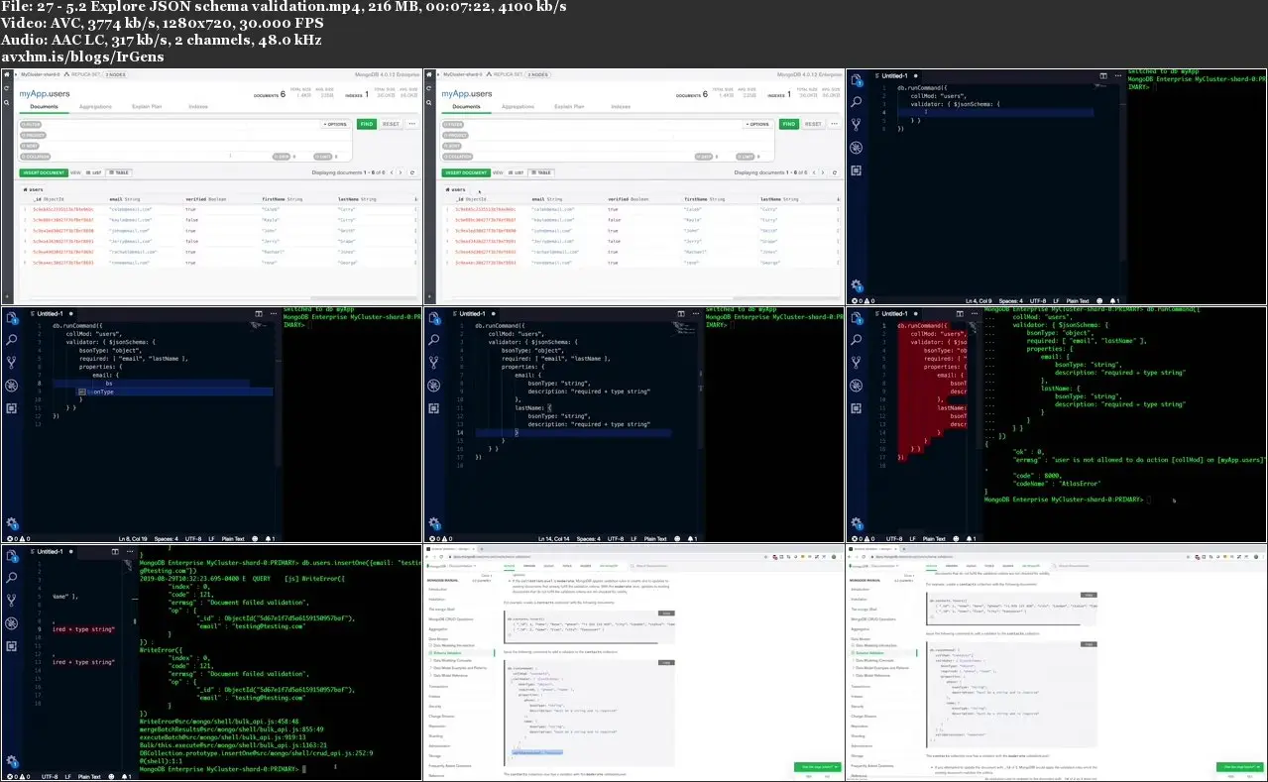The width and height of the screenshot is (1268, 782).
Task: Open the Documents tab in the top-middle Compass thumbnail
Action: click(x=466, y=106)
